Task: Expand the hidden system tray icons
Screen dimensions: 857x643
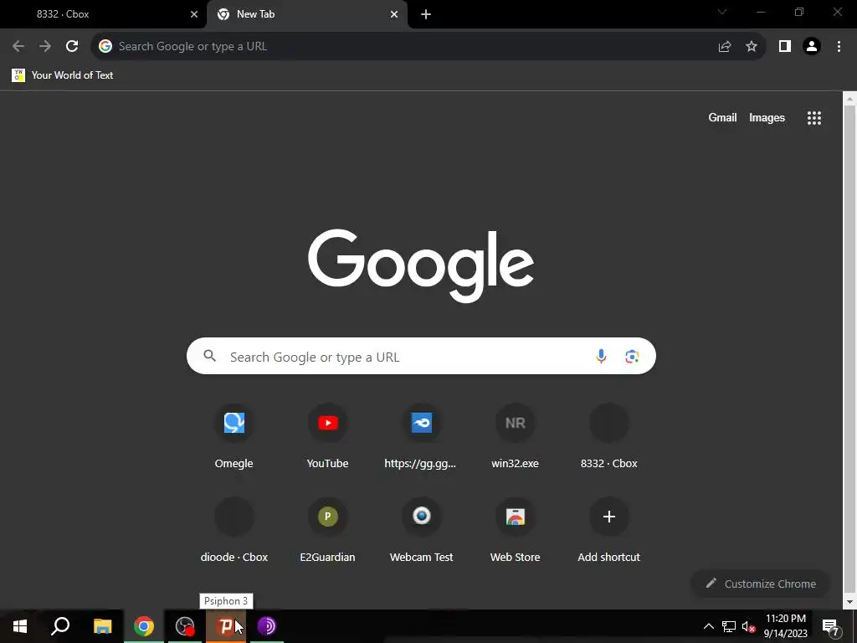Action: click(708, 626)
